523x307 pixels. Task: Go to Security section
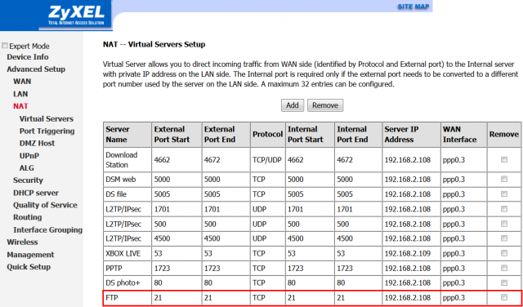(x=28, y=180)
